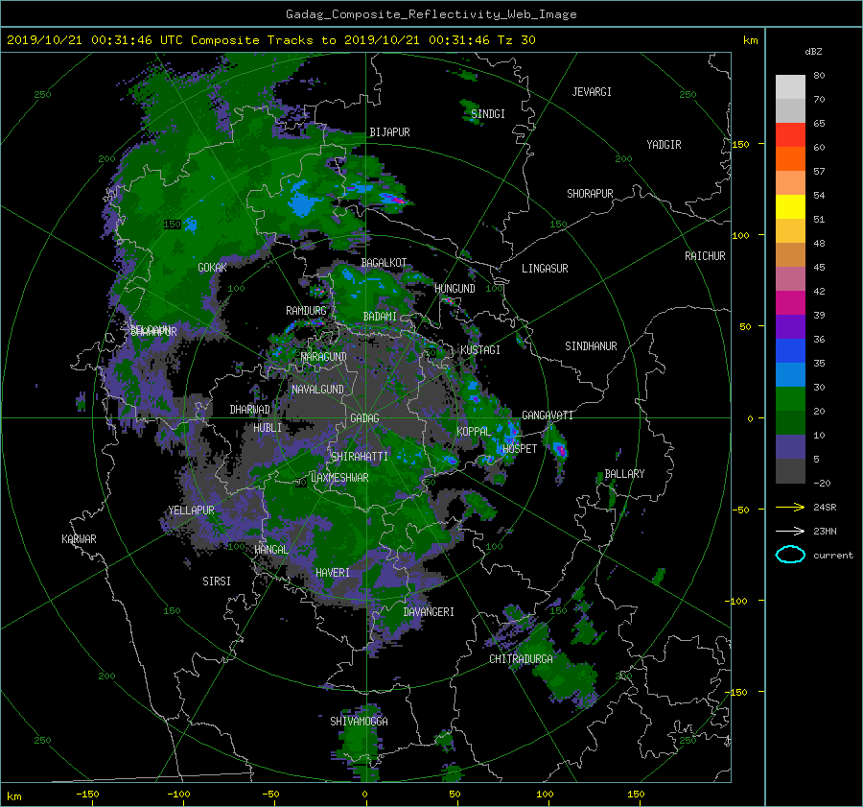Click the cyan current-track ellipse icon
The width and height of the screenshot is (863, 807).
click(790, 555)
